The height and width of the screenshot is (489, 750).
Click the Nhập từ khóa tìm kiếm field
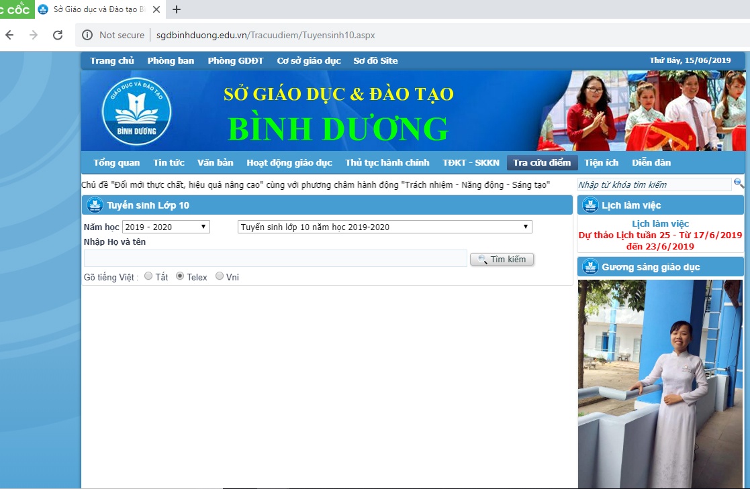pyautogui.click(x=655, y=184)
